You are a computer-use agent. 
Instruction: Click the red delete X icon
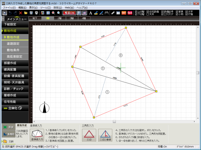tap(21, 13)
